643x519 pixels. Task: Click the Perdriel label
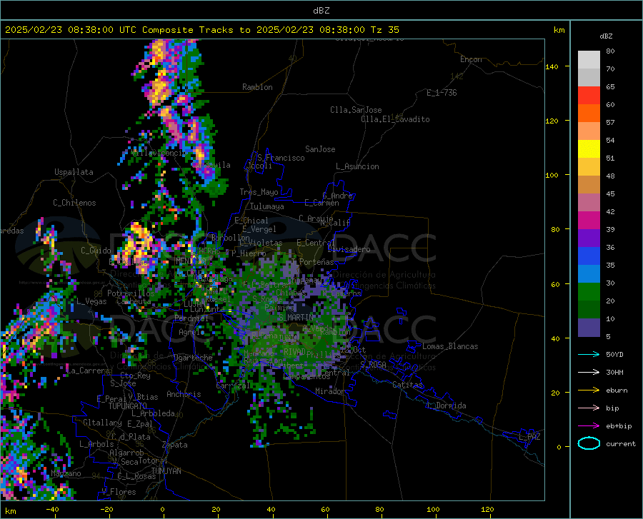pos(191,318)
